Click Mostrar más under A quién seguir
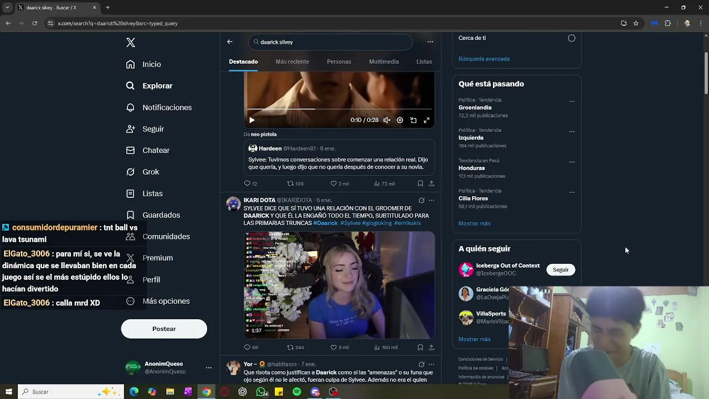 coord(474,339)
